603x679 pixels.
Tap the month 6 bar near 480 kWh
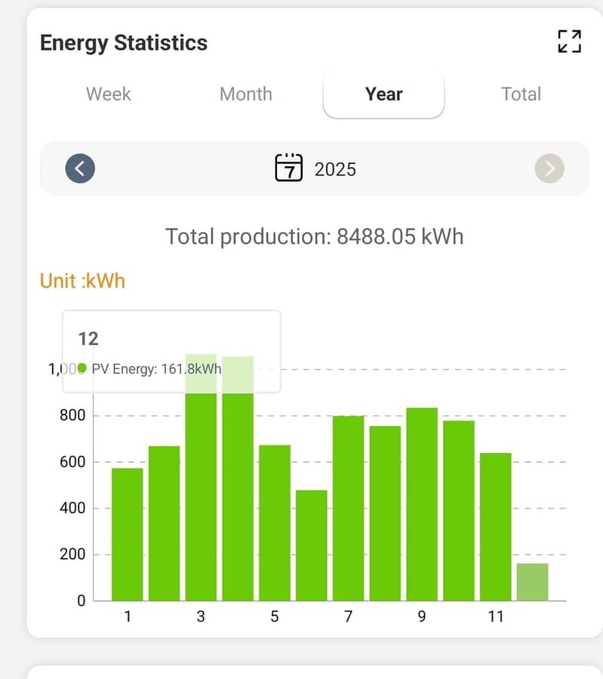click(312, 545)
